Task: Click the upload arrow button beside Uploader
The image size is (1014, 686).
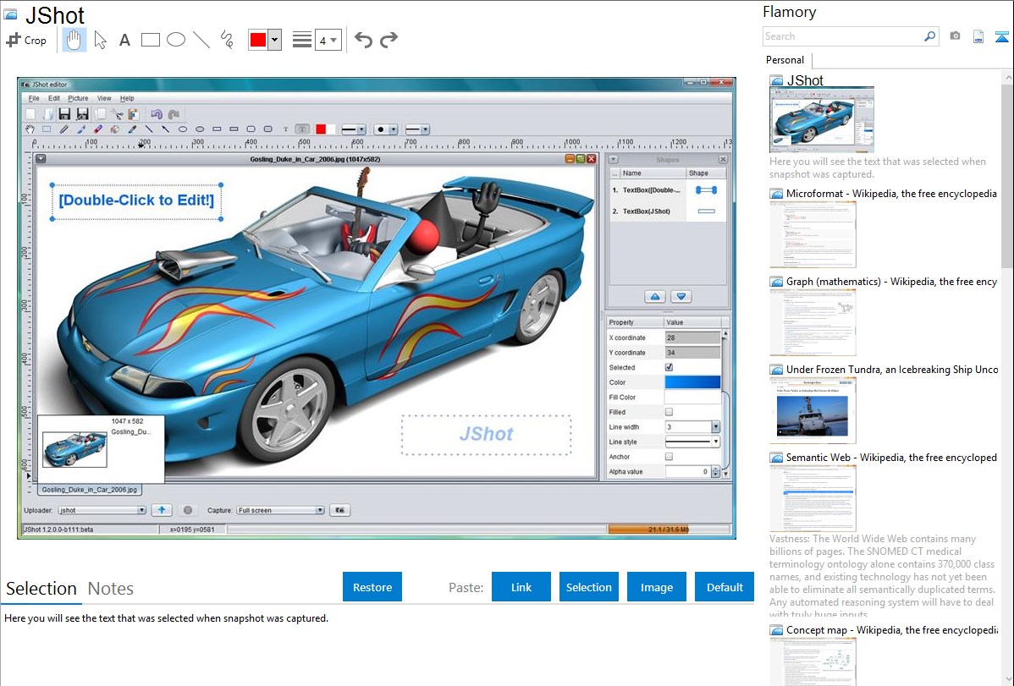Action: pyautogui.click(x=162, y=510)
